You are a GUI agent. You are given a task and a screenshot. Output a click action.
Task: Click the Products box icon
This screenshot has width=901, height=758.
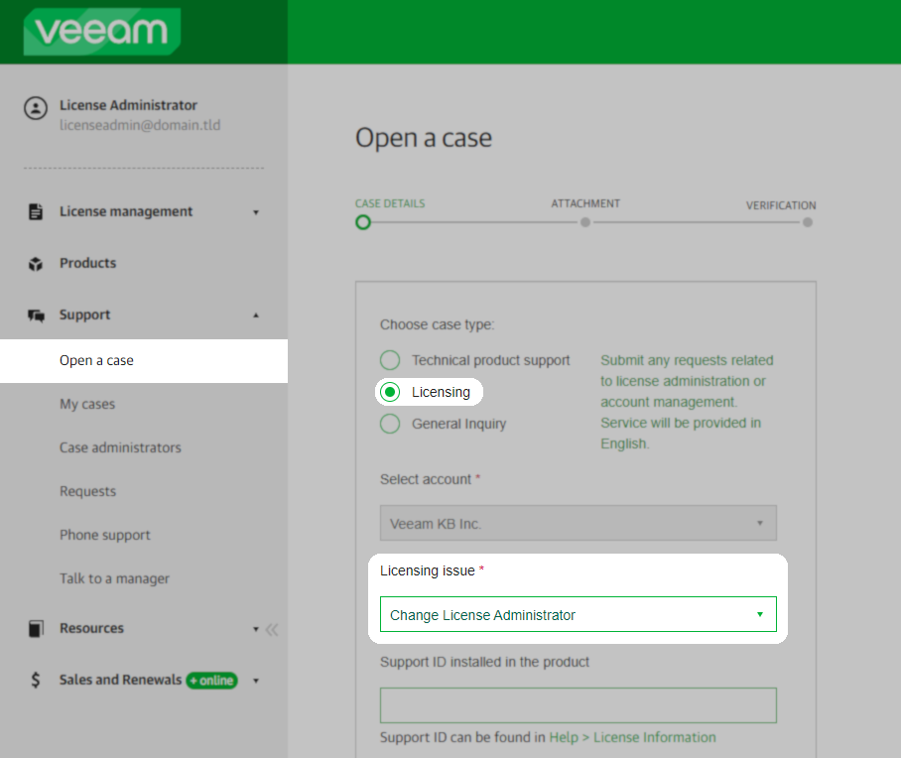[36, 264]
